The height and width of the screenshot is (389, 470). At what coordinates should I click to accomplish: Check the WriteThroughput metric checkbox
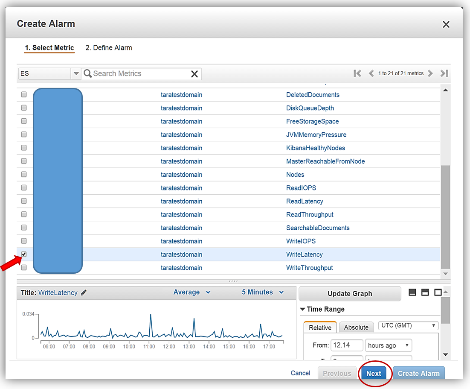pyautogui.click(x=24, y=268)
